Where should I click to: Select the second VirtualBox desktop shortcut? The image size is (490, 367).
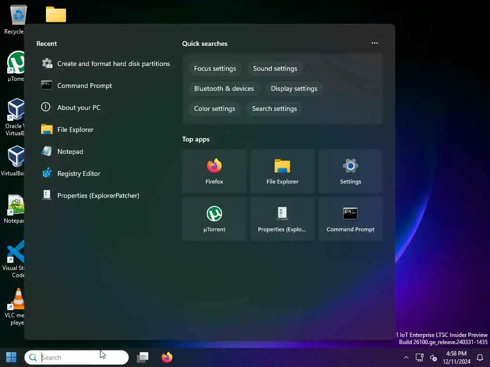coord(13,161)
